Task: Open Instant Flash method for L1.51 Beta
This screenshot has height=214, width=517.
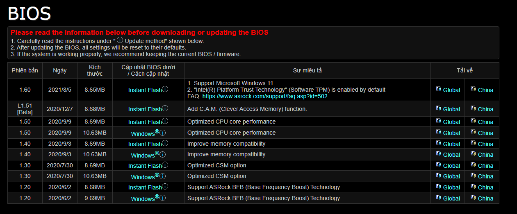Action: coord(145,109)
